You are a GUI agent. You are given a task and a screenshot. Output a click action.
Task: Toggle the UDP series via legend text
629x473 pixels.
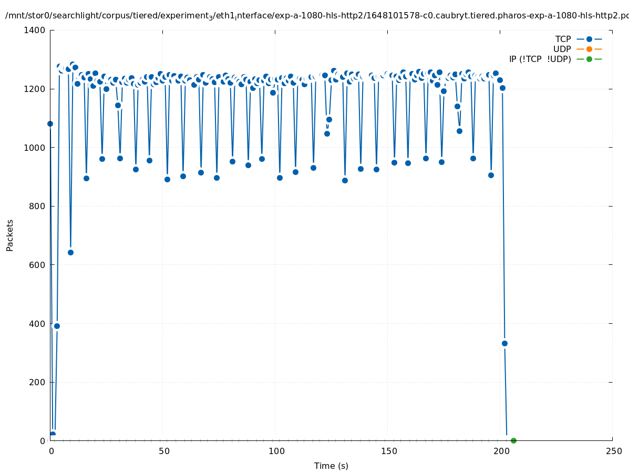tap(562, 49)
